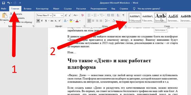Image resolution: width=191 pixels, height=95 pixels.
Task: Open Абзац group dialog launcher
Action: [x=126, y=26]
